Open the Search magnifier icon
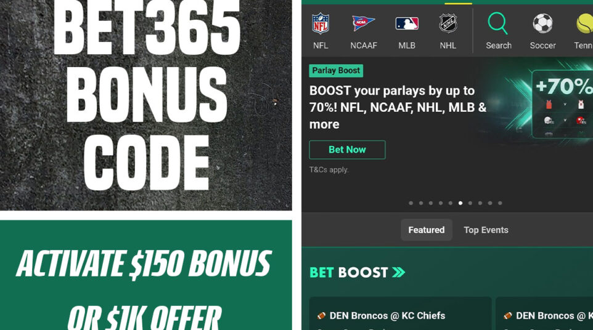 pyautogui.click(x=497, y=23)
